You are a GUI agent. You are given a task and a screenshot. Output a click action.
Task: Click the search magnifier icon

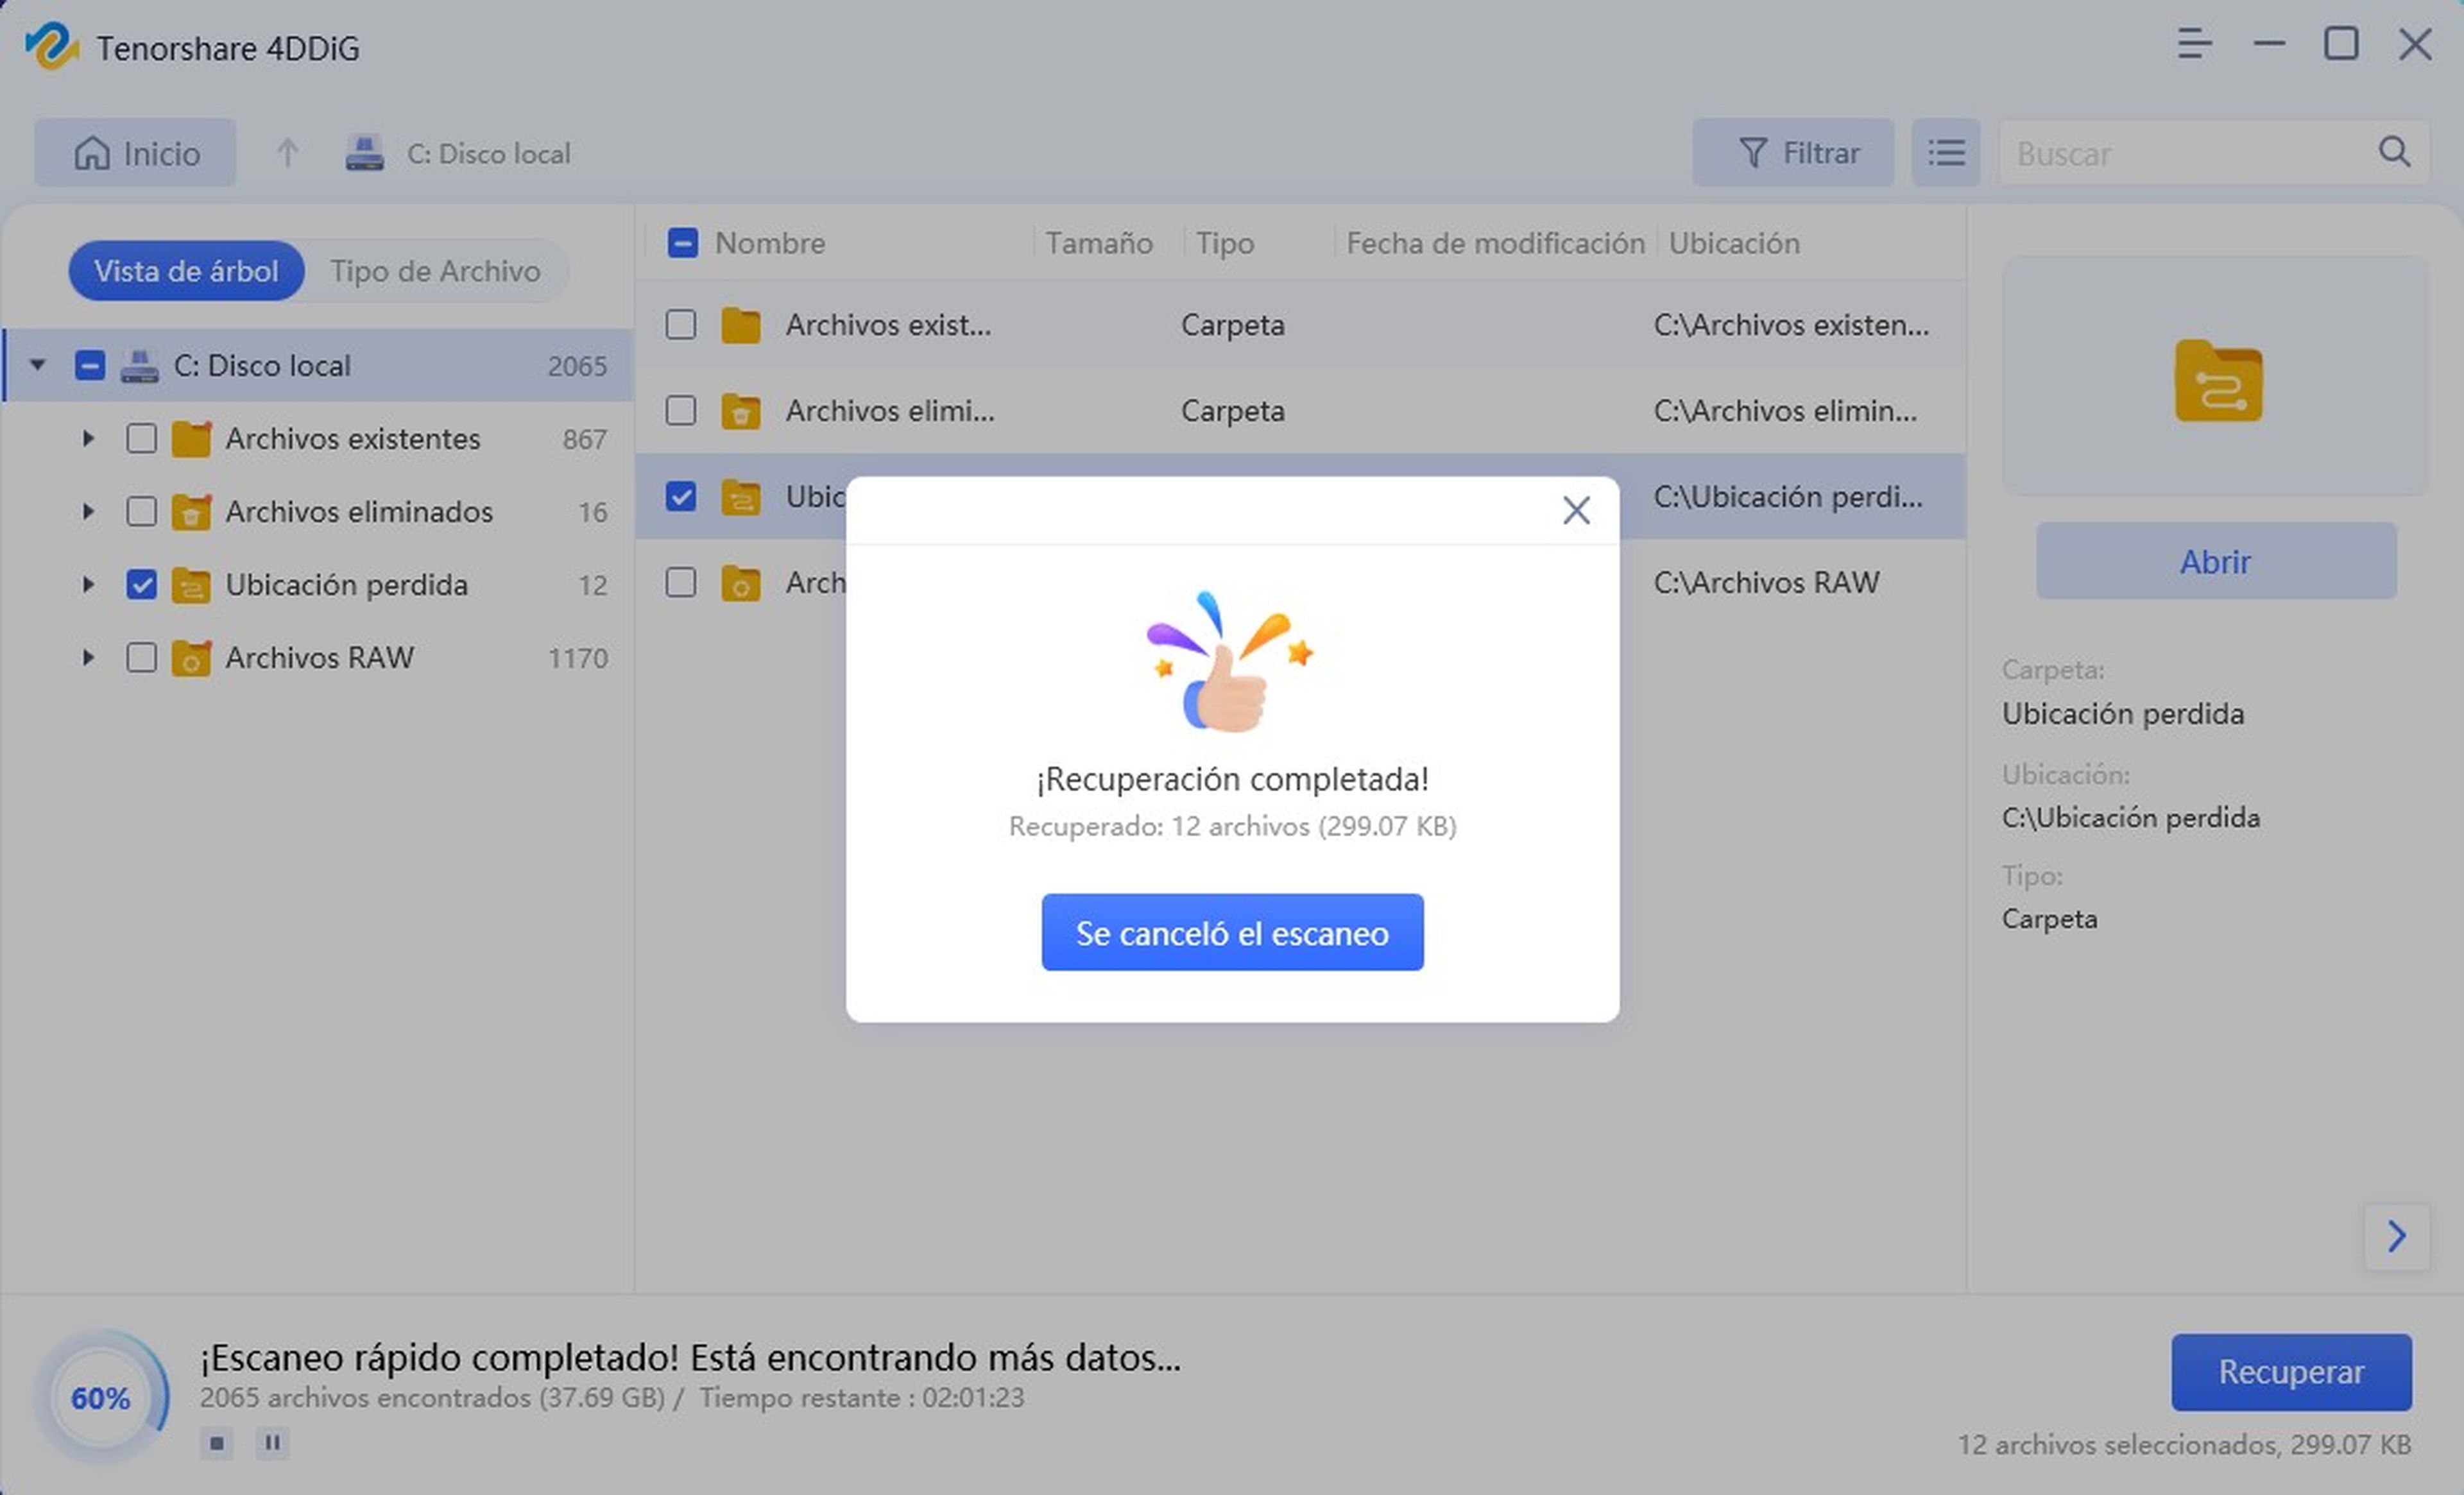coord(2393,152)
